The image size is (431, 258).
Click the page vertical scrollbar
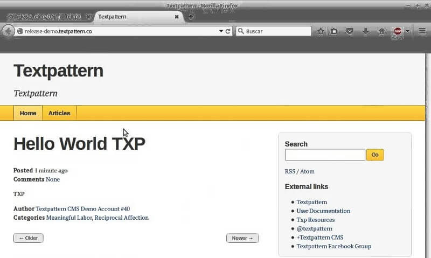coord(428,156)
